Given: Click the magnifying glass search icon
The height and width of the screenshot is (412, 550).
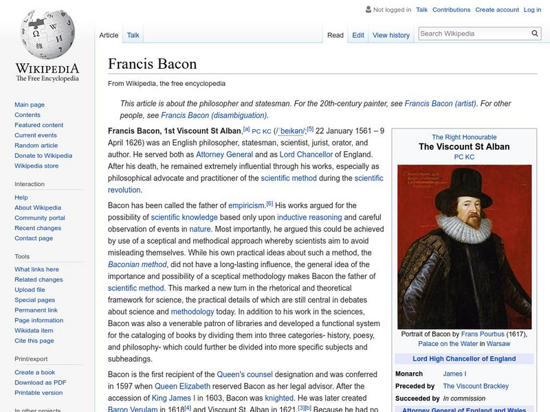Looking at the screenshot, I should click(x=534, y=32).
